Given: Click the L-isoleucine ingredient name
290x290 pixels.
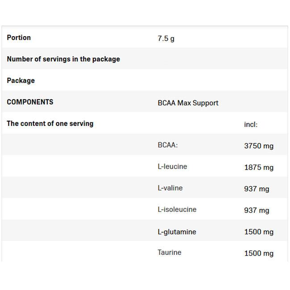Looking at the screenshot, I should click(x=177, y=209).
